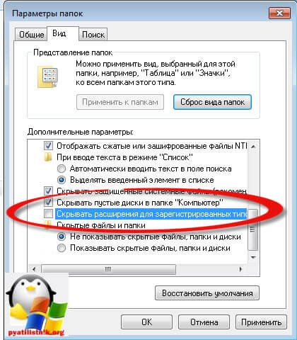Image resolution: width=297 pixels, height=340 pixels.
Task: Close the Параметры папок dialog
Action: 279,13
